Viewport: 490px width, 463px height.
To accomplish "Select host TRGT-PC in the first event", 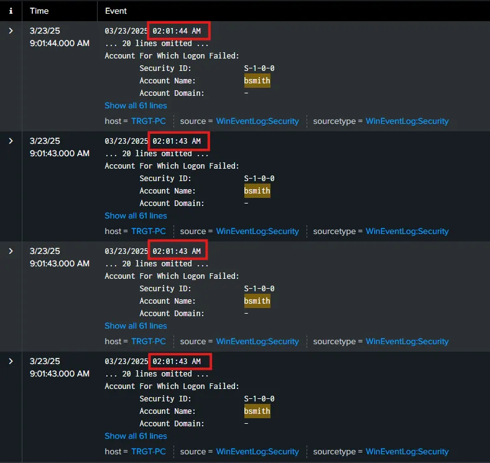I will click(148, 121).
